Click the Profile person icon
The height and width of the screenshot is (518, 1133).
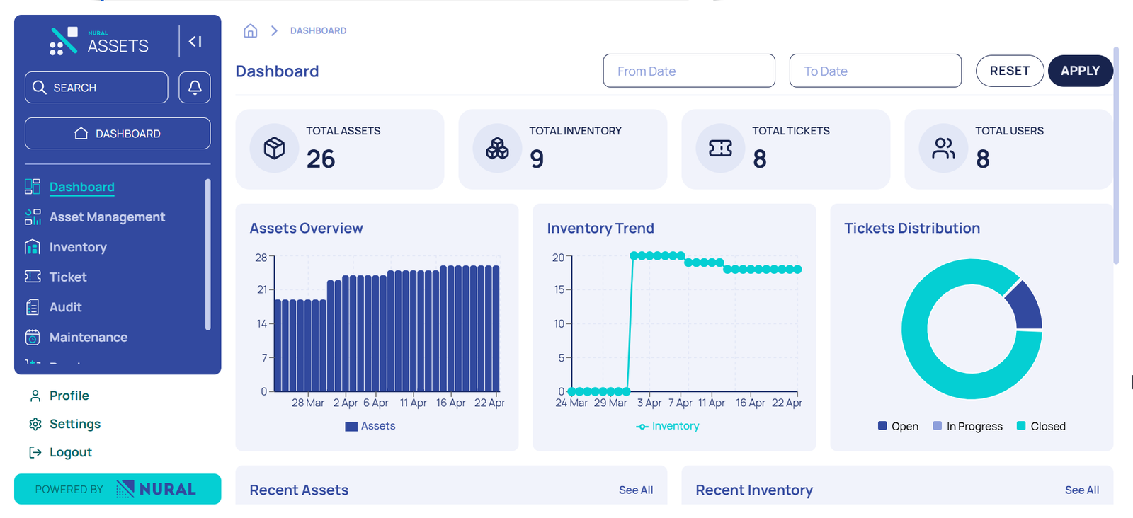pyautogui.click(x=35, y=396)
